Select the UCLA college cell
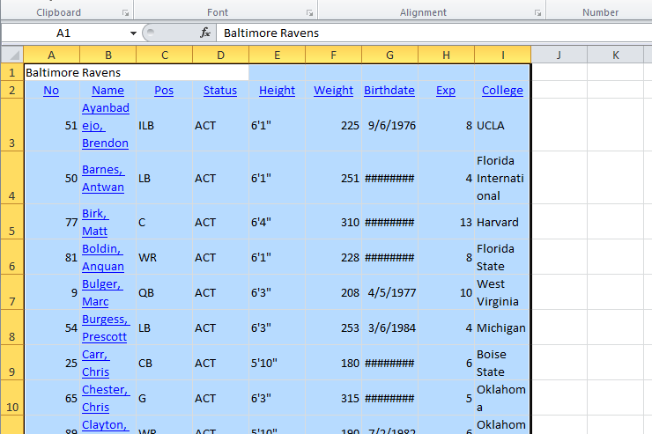The height and width of the screenshot is (434, 652). 502,125
